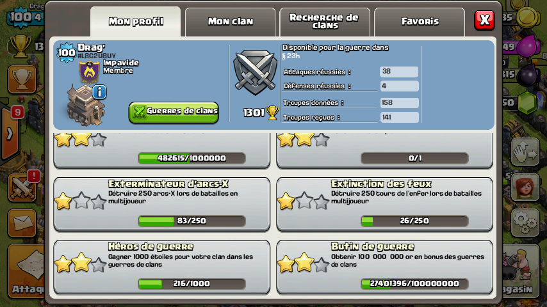
Task: Open the settings gears button
Action: (525, 223)
